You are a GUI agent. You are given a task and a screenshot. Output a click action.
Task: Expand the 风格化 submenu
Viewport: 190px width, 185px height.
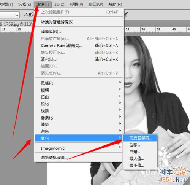(79, 83)
